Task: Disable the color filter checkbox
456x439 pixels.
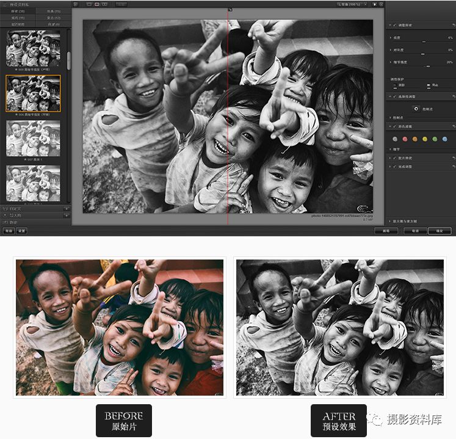Action: pos(395,126)
